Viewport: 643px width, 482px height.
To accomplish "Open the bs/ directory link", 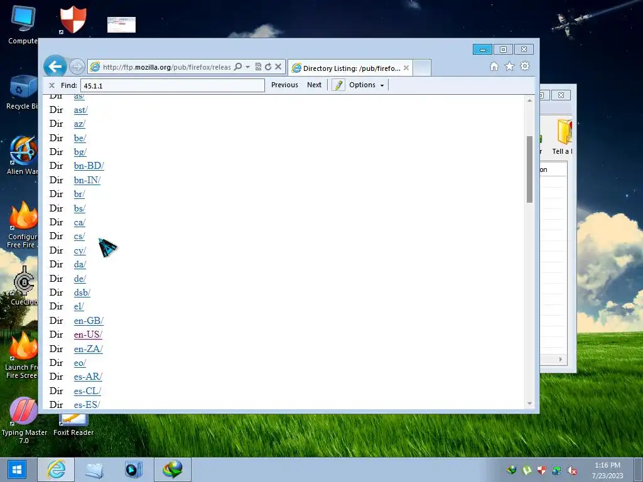I will tap(80, 208).
